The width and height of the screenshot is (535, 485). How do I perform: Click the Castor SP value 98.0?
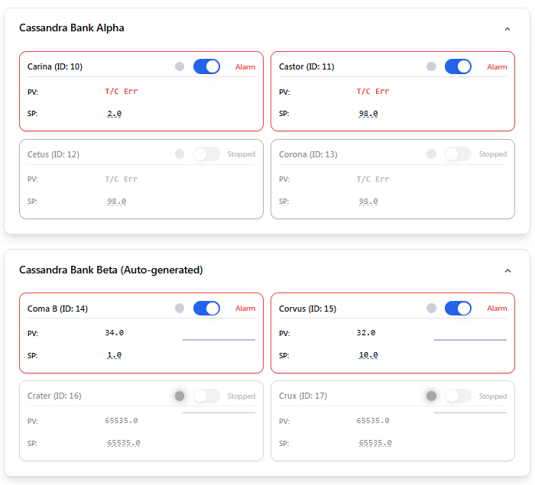pyautogui.click(x=368, y=114)
